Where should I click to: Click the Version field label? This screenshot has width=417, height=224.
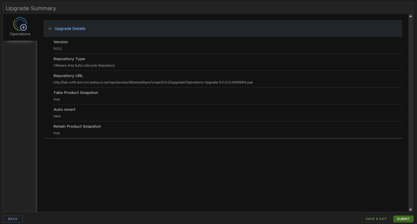[60, 42]
